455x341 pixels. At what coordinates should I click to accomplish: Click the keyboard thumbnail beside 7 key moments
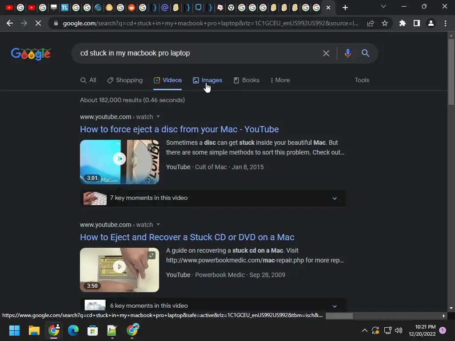coord(95,198)
